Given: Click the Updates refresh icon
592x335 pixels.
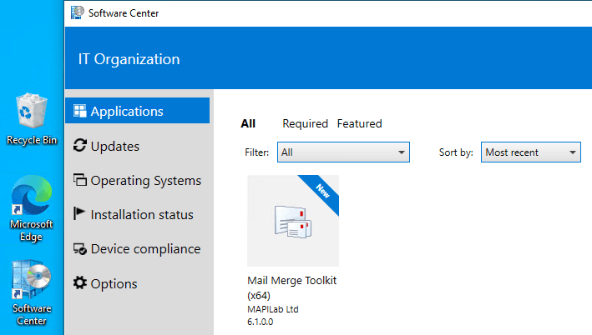Looking at the screenshot, I should pos(79,146).
